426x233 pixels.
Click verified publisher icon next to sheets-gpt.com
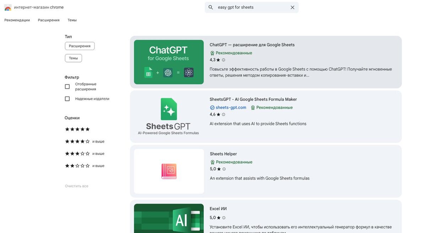coord(212,107)
